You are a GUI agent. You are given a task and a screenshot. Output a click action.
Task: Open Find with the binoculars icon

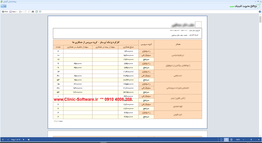[33, 12]
